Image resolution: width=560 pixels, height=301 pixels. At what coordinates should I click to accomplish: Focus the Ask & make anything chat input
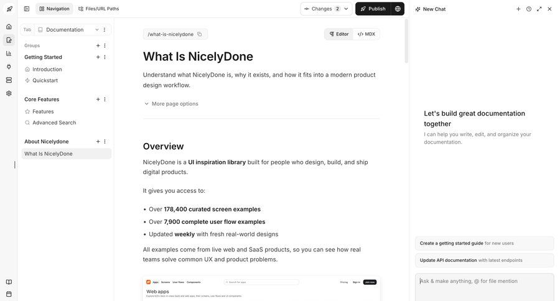tap(484, 286)
